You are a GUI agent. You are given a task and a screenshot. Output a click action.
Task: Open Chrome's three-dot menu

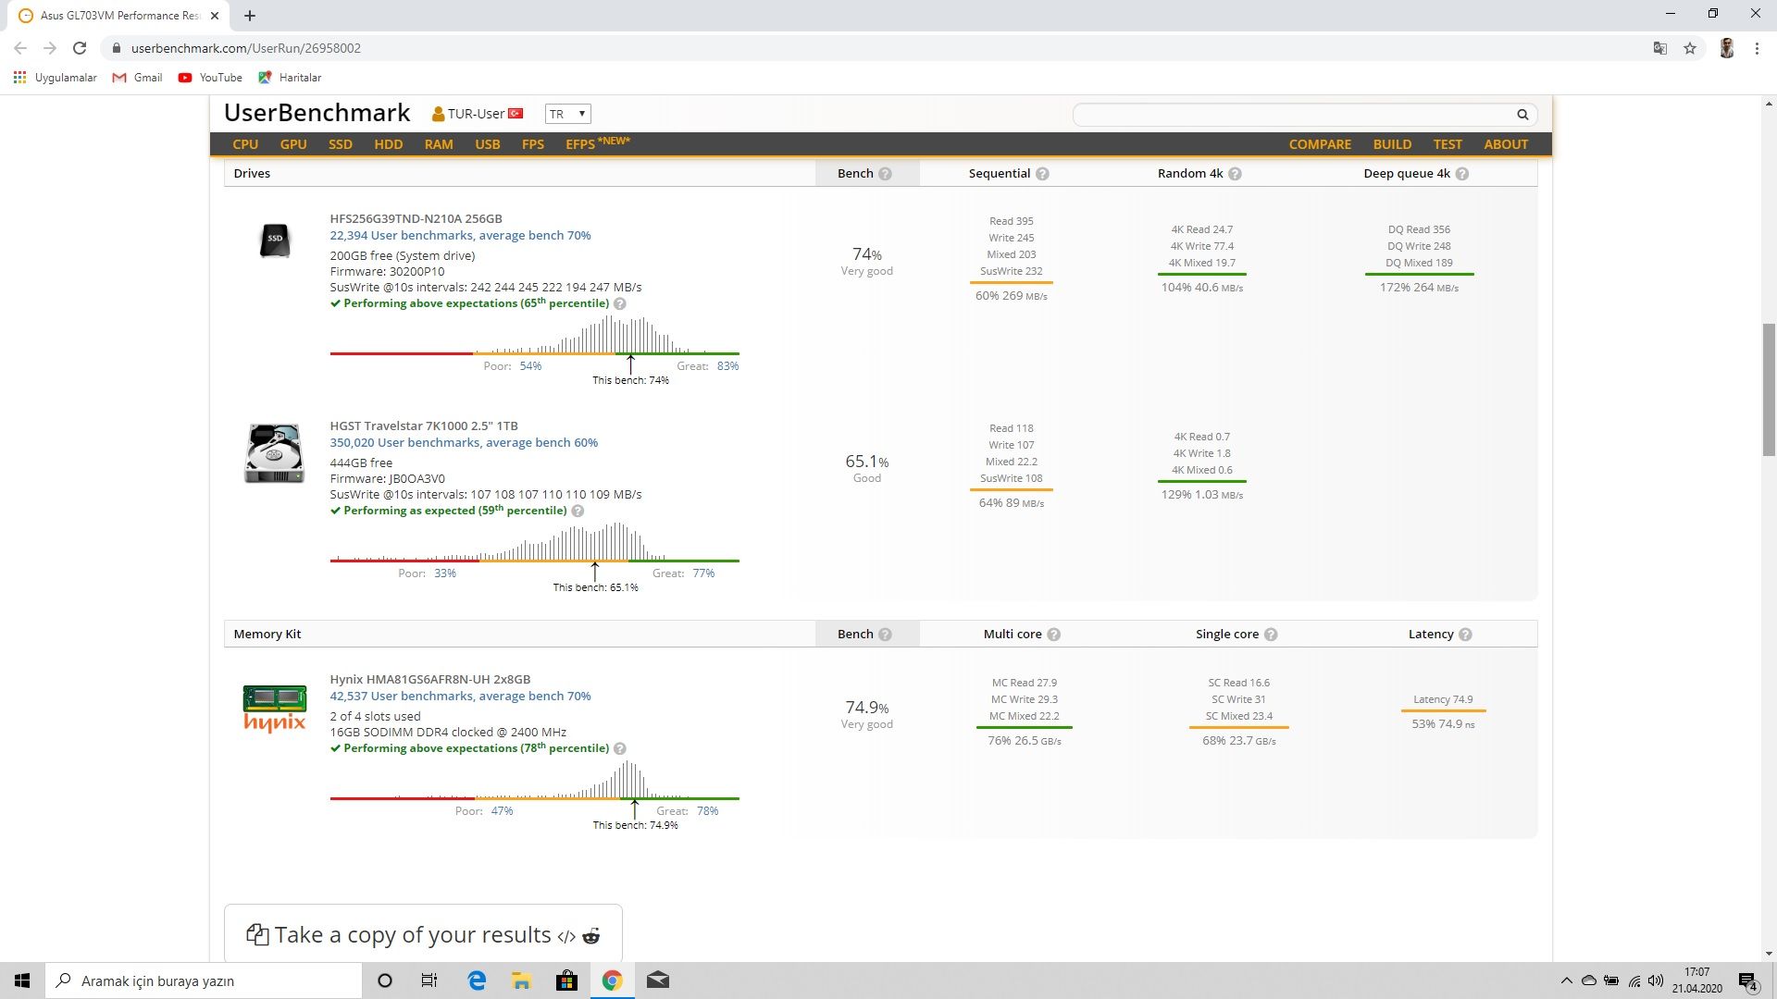[x=1757, y=48]
